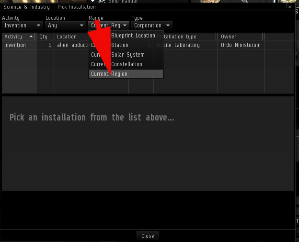Click the Mobile Laboratory cell
299x242 pixels.
pos(185,45)
